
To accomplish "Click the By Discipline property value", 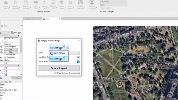I will tap(11, 57).
